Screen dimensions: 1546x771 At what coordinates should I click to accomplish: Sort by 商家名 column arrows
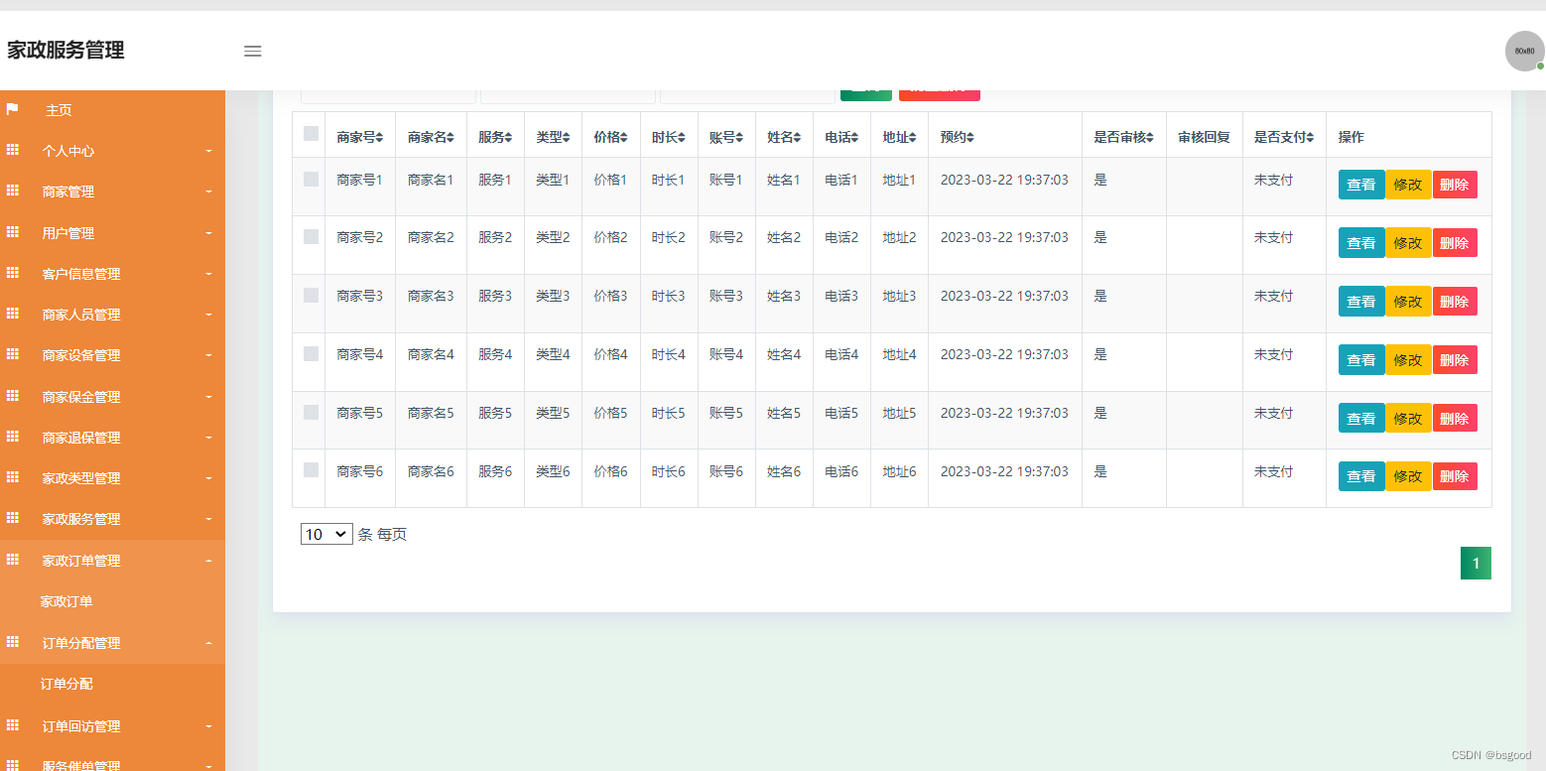click(451, 138)
